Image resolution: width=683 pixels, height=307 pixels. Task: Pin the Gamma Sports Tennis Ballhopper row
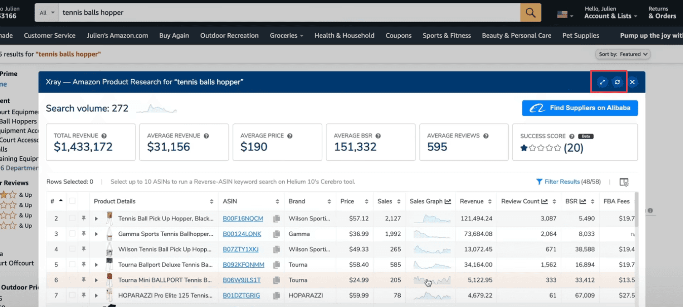(x=83, y=233)
